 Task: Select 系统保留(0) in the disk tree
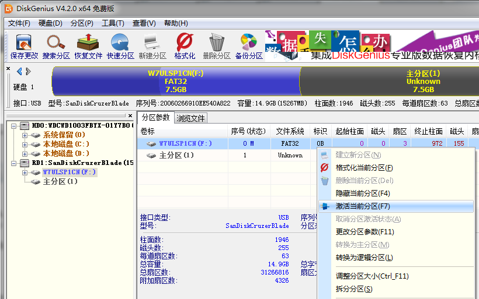(64, 135)
